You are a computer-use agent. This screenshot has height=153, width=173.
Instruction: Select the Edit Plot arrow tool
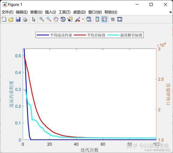click(34, 19)
